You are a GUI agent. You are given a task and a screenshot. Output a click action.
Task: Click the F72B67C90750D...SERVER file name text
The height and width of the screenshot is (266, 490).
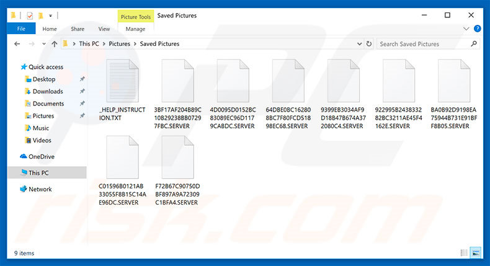[177, 194]
